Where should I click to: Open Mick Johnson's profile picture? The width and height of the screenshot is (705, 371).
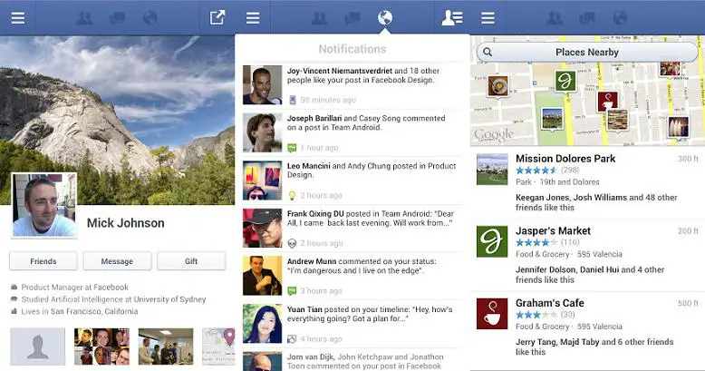coord(43,205)
